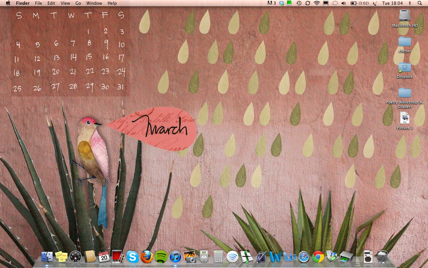This screenshot has height=268, width=428.
Task: Click the iTunes dock icon
Action: click(175, 257)
